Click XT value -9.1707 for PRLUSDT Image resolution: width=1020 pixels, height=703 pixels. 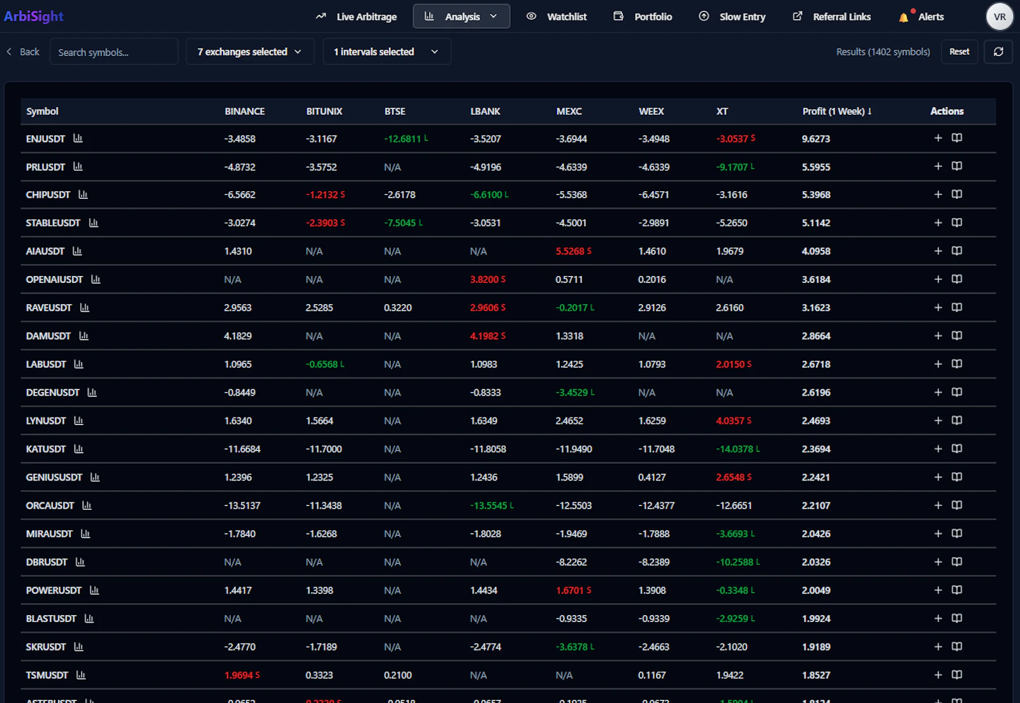tap(735, 166)
